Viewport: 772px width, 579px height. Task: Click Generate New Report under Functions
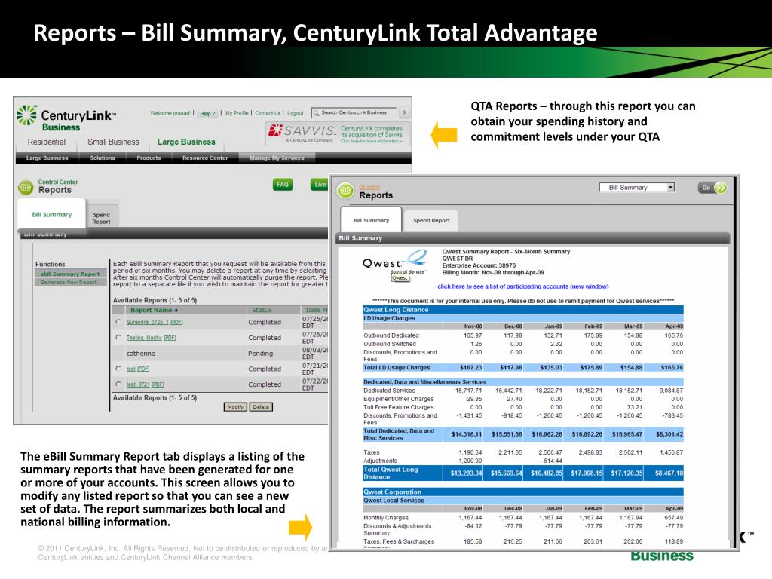coord(69,283)
